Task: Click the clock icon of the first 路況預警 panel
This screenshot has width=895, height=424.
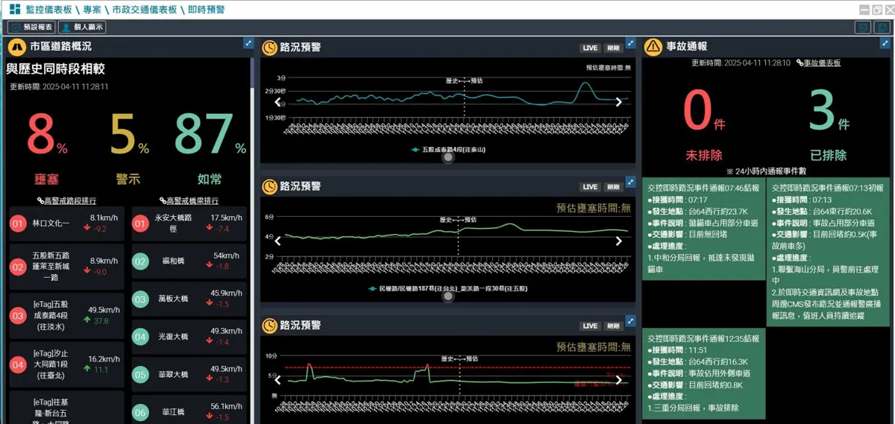Action: click(x=269, y=47)
